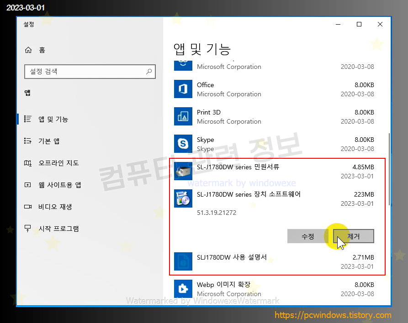
Task: Click the Skype app icon
Action: coord(183,143)
